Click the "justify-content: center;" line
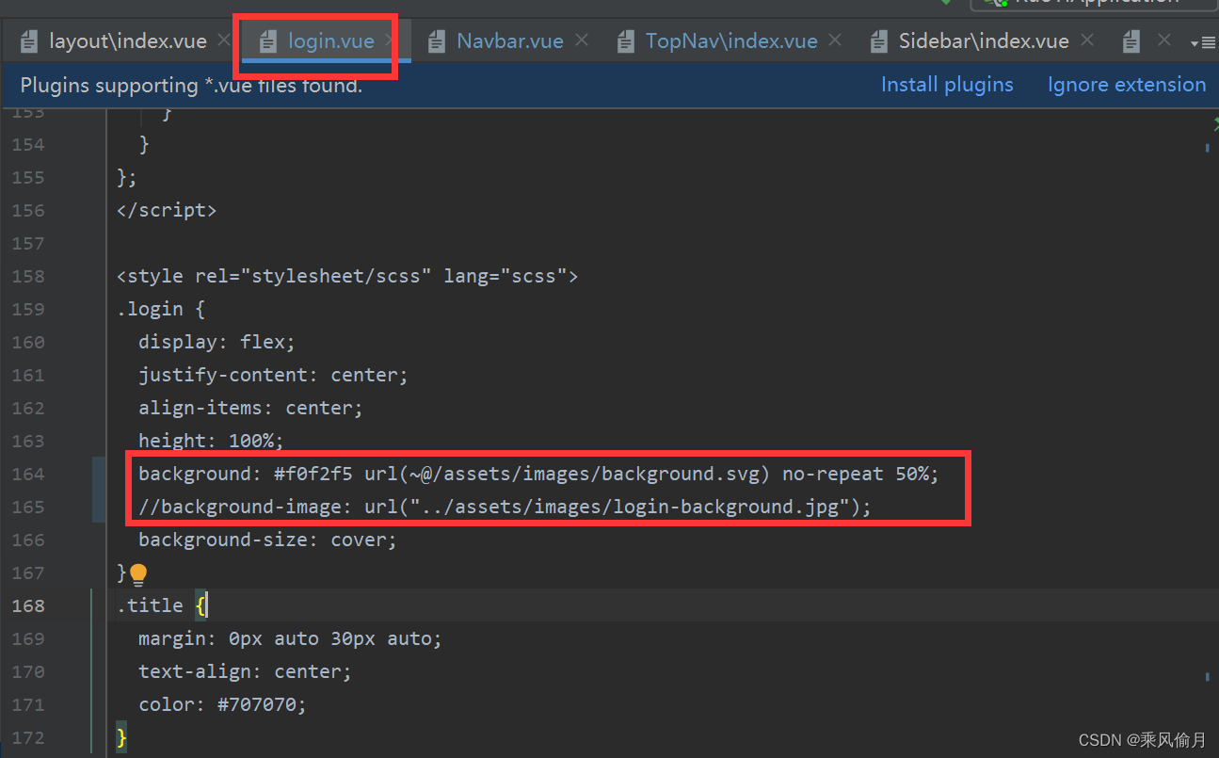The height and width of the screenshot is (758, 1219). pos(273,375)
